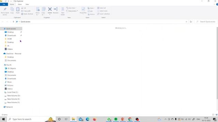Open Documents under OneDrive

point(12,60)
